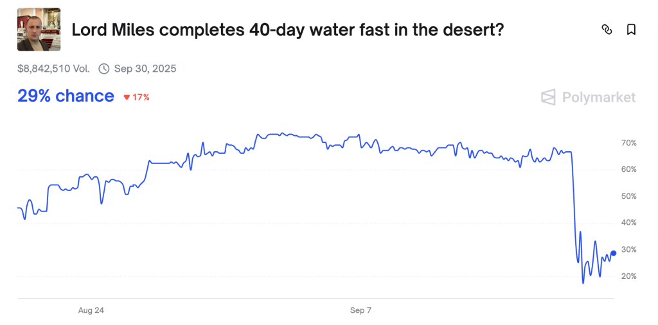The image size is (658, 325).
Task: Copy the market link using chain icon
Action: (607, 29)
